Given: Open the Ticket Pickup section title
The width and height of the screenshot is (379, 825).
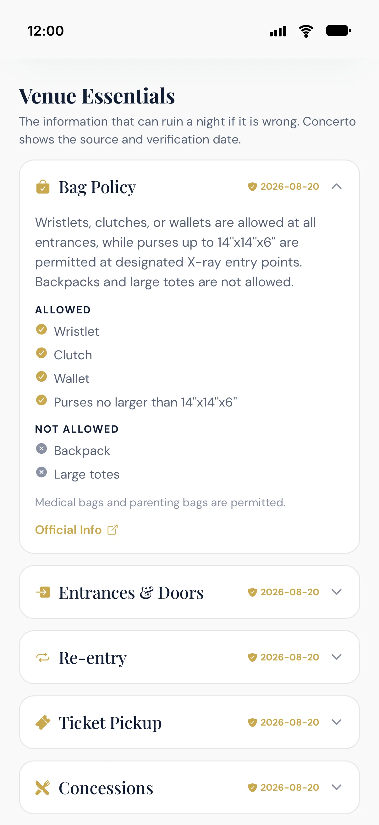Looking at the screenshot, I should (110, 723).
